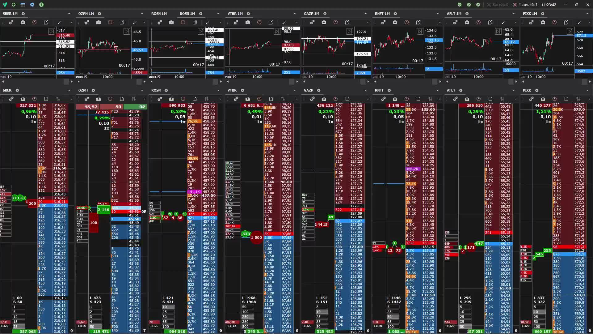The height and width of the screenshot is (334, 593).
Task: Click the sort arrows icon in ROSN order book
Action: (206, 99)
